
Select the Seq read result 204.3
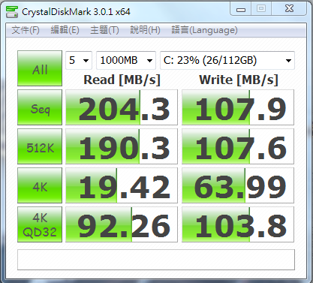pyautogui.click(x=122, y=107)
